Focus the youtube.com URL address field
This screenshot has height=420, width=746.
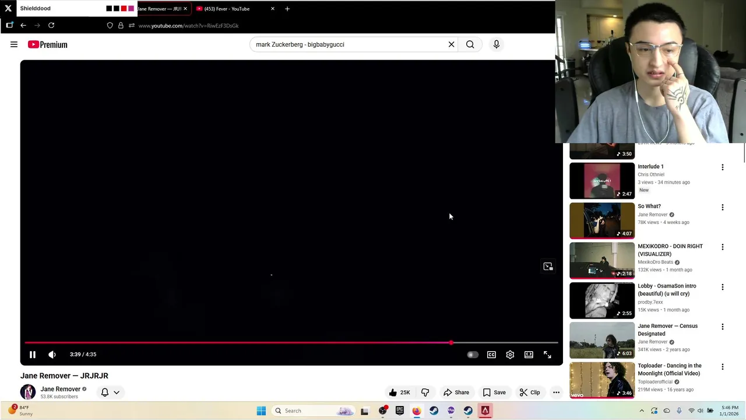point(188,26)
